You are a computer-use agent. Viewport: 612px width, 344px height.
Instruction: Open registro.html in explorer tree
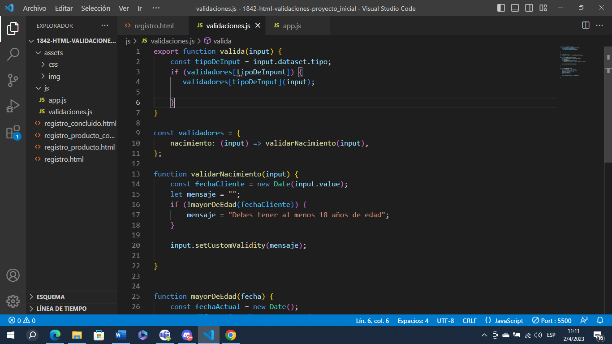point(72,159)
